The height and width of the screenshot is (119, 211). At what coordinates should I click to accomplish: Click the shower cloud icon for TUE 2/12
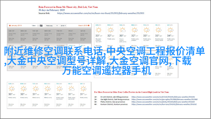coord(123,30)
